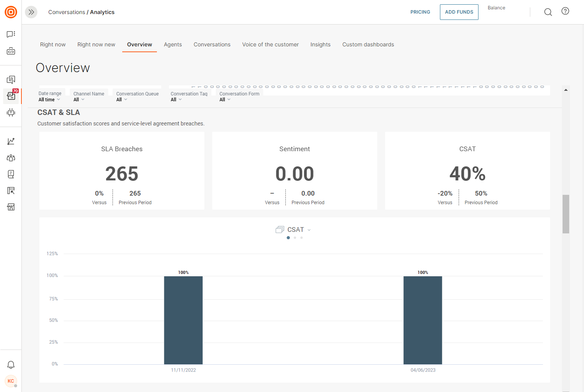Open the Custom dashboards tab
The image size is (584, 392).
368,44
